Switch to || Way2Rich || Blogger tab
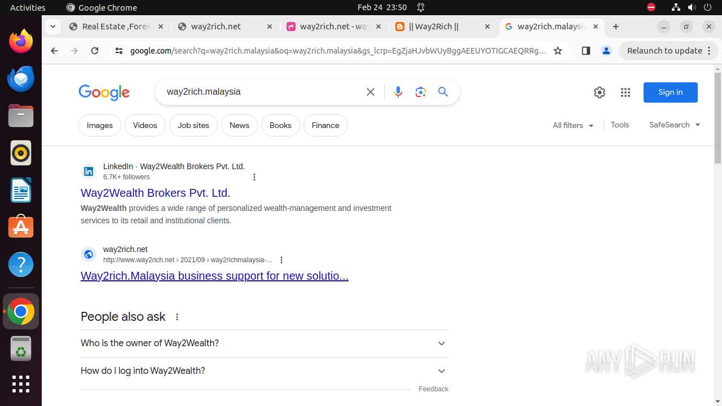The image size is (722, 406). (x=443, y=27)
